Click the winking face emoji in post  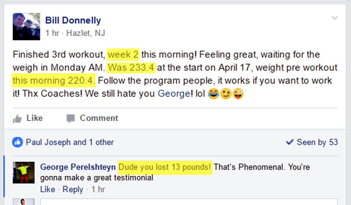coord(225,94)
